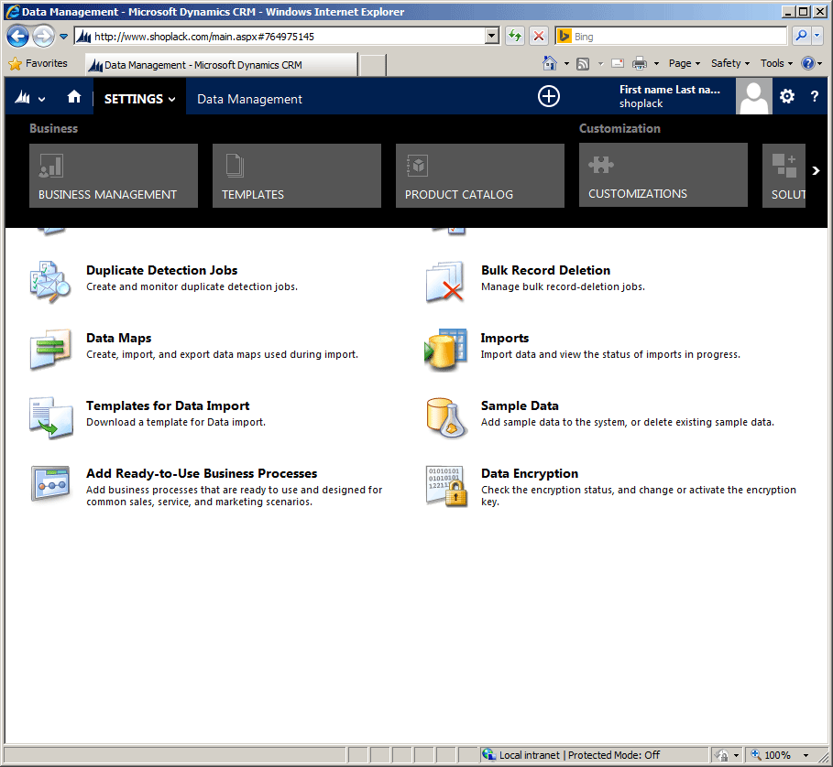The width and height of the screenshot is (833, 767).
Task: Open CRM help question mark
Action: point(815,96)
